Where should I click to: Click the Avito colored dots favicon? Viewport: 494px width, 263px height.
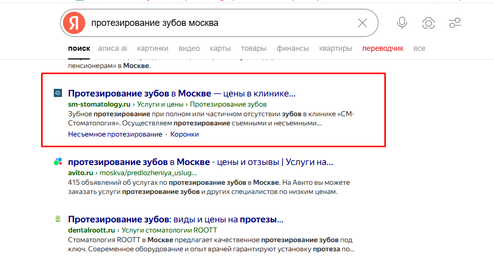(58, 161)
